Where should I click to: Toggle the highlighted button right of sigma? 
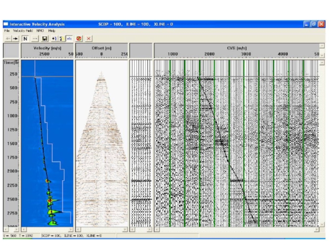(69, 38)
